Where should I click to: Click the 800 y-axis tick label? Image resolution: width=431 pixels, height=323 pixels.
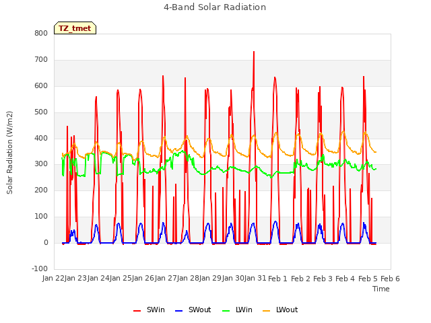[x=41, y=33]
